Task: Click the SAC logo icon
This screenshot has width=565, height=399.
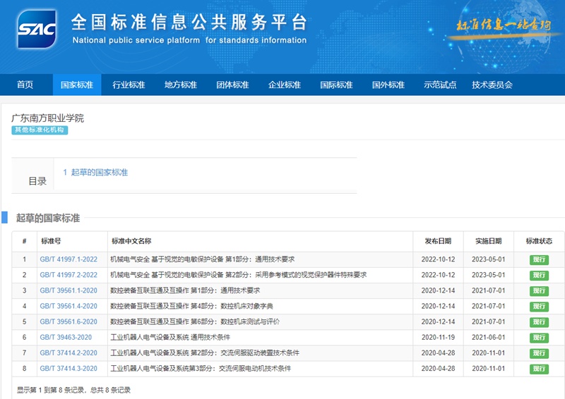Action: [x=37, y=29]
